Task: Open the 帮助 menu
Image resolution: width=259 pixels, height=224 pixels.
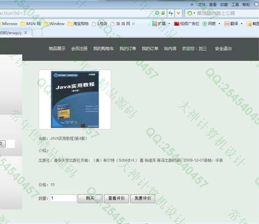Action: tap(246, 5)
